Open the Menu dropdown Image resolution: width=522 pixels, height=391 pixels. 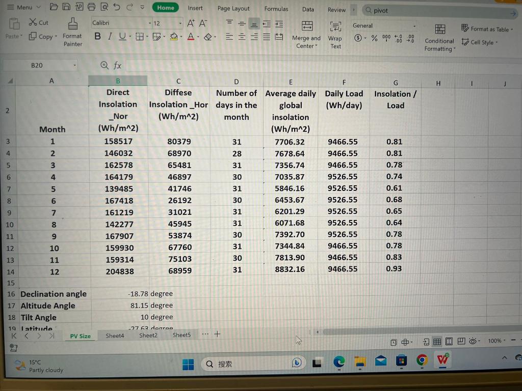[x=24, y=7]
